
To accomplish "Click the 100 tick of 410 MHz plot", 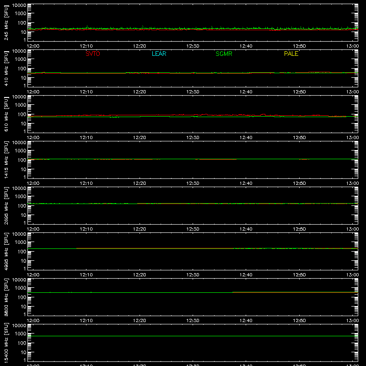I will pyautogui.click(x=22, y=69).
